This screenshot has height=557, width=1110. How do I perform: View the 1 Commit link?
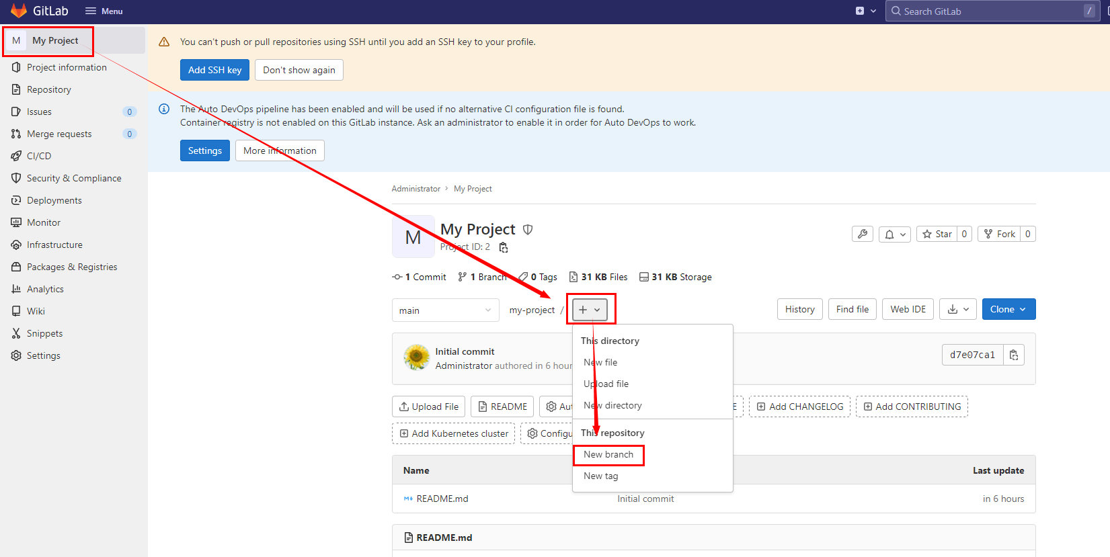[420, 277]
